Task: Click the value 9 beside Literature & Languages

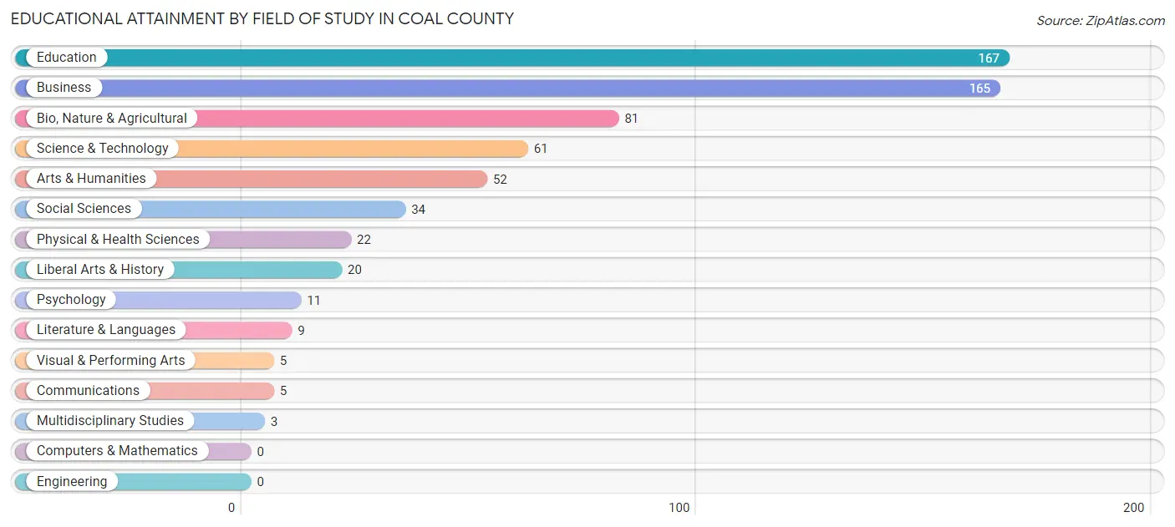Action: (x=301, y=331)
